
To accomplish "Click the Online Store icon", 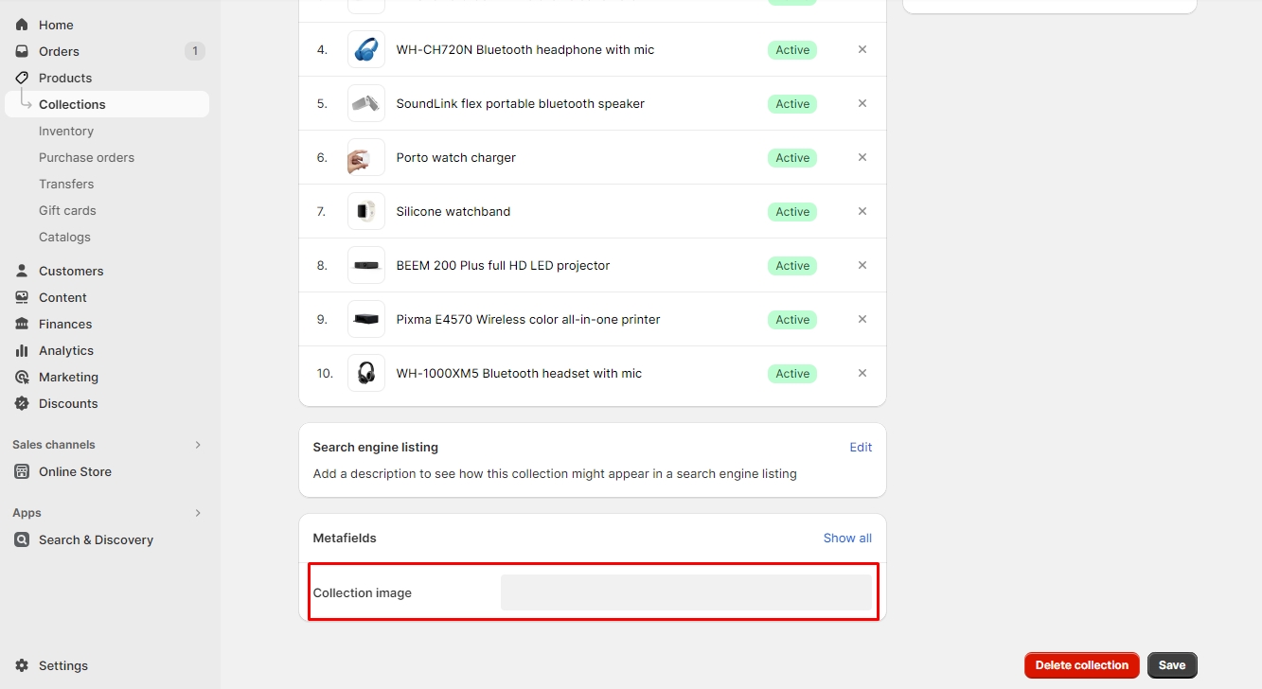I will pos(22,471).
